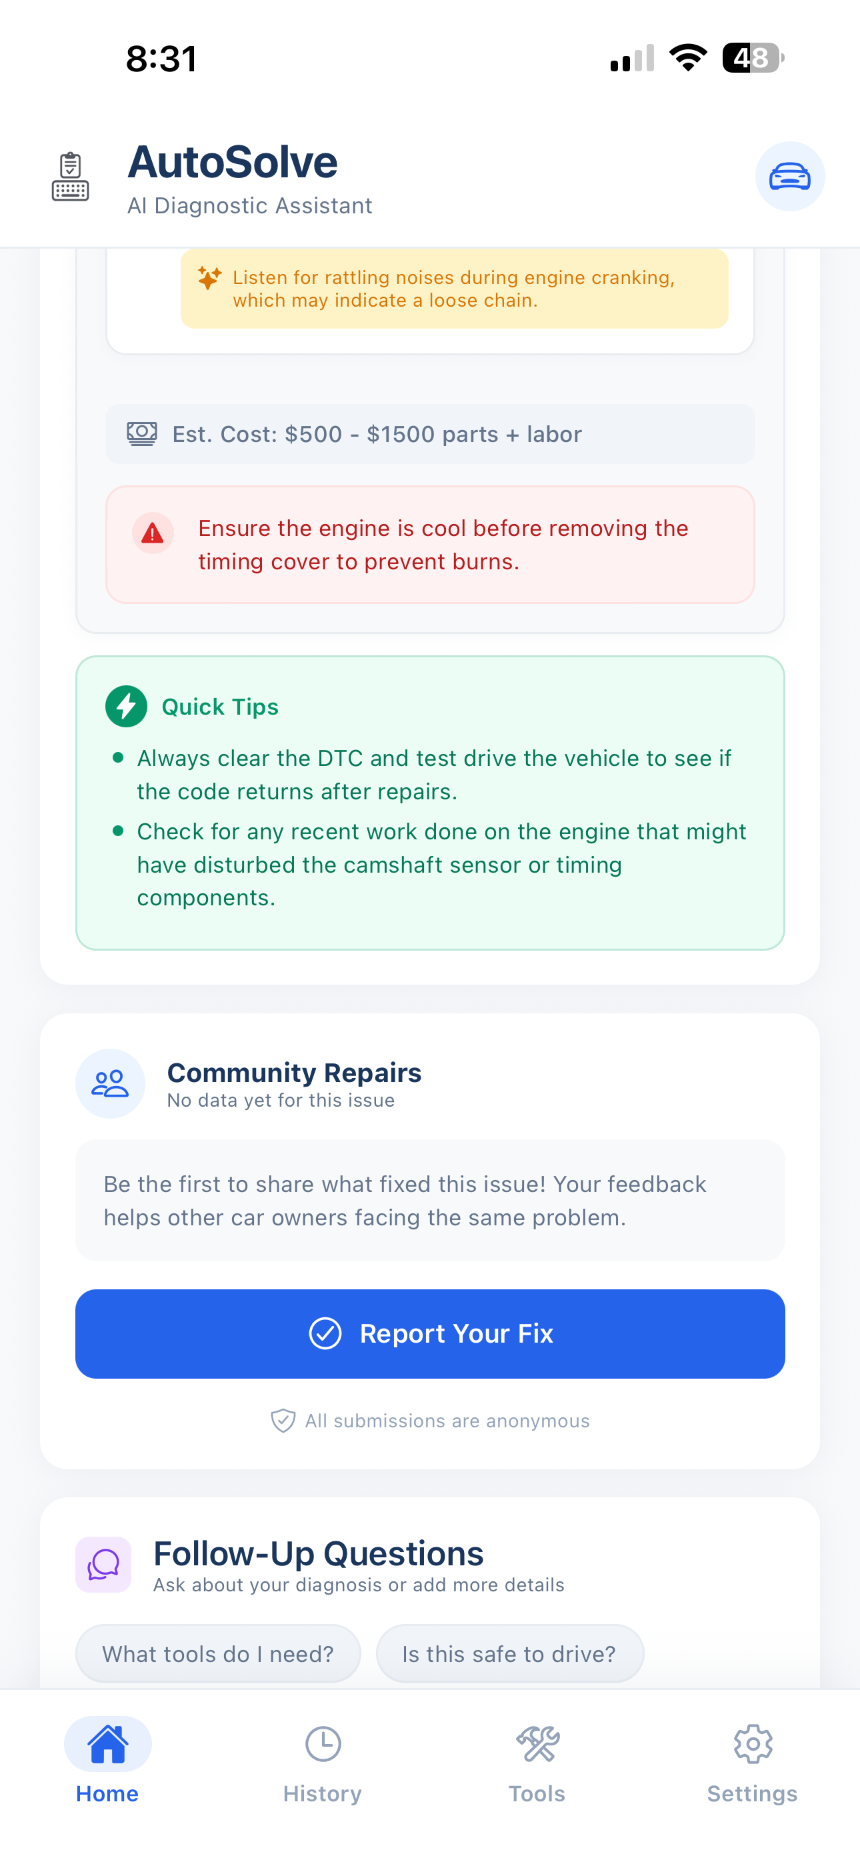Tap the anonymous submissions shield icon
Viewport: 860px width, 1864px height.
click(x=282, y=1421)
